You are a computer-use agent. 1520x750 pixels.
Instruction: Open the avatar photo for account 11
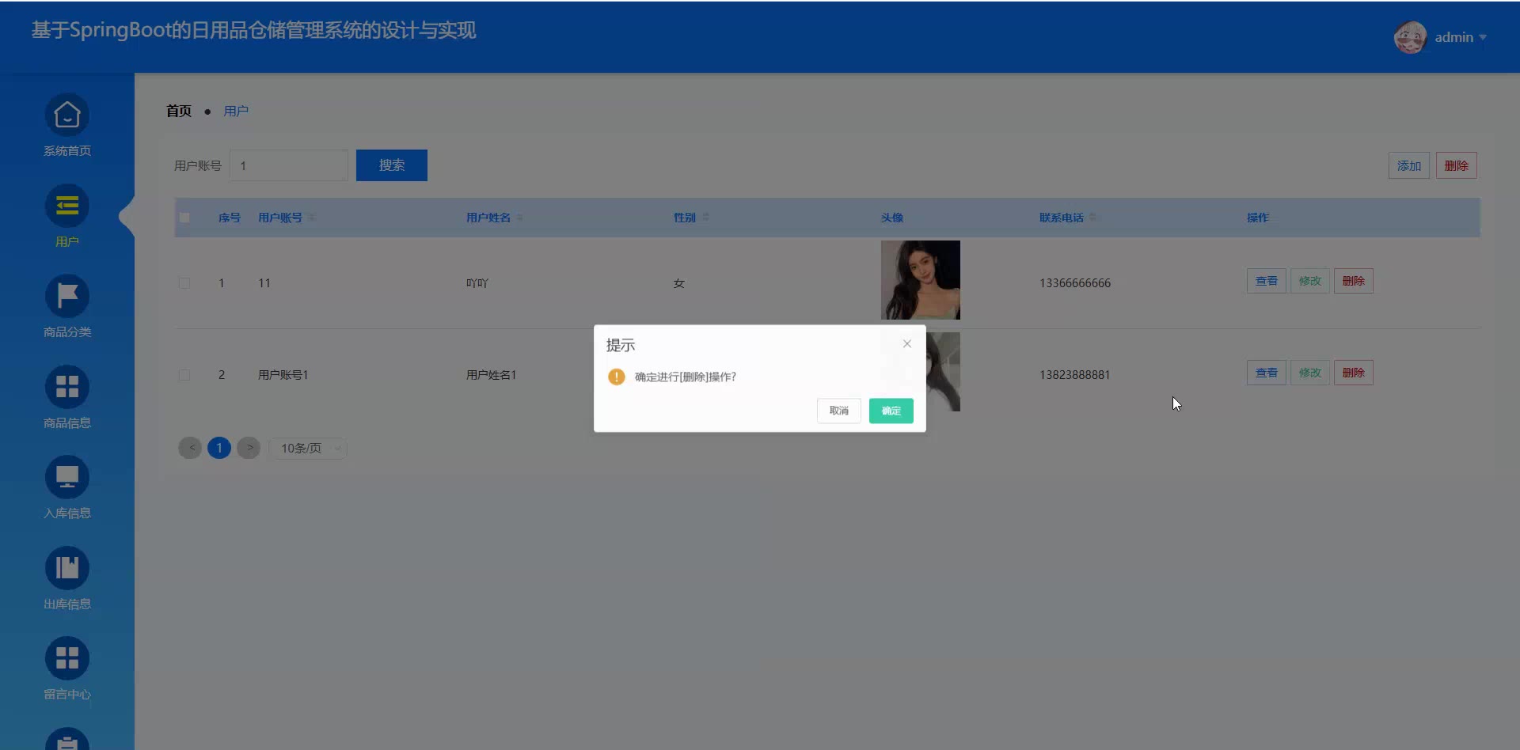(x=921, y=280)
